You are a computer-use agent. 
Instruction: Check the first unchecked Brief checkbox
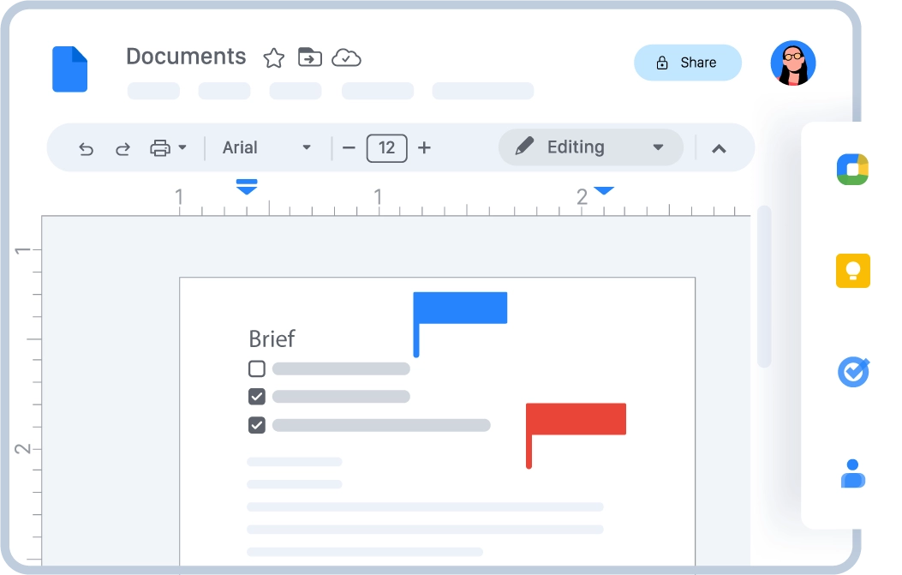click(256, 369)
